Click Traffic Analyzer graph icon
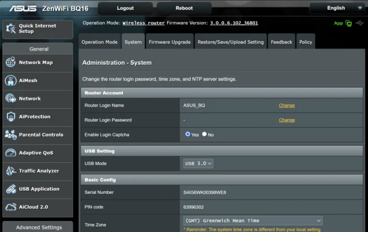 tap(11, 171)
